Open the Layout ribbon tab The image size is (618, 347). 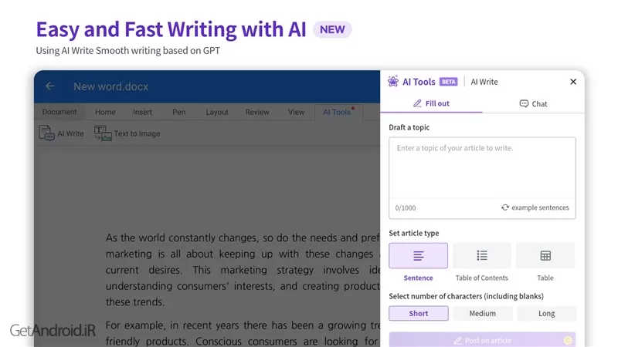217,112
